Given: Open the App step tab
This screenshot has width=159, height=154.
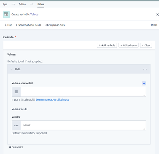Looking at the screenshot, I should click(5, 4).
